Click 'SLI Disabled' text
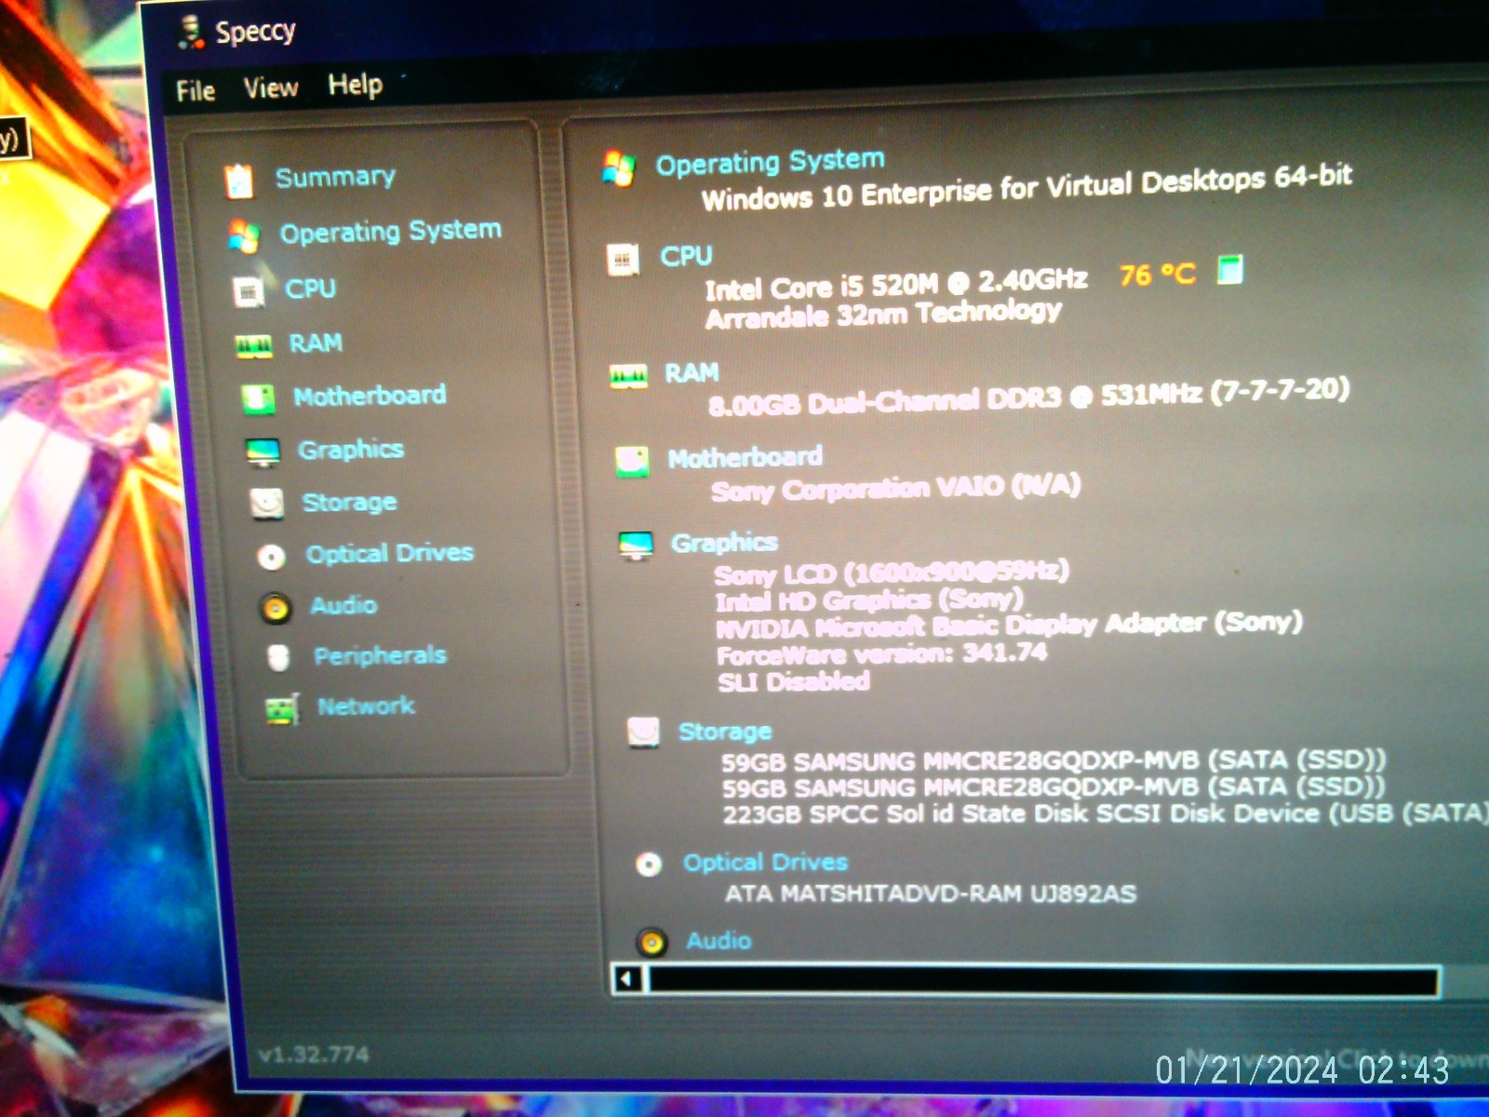 [794, 682]
